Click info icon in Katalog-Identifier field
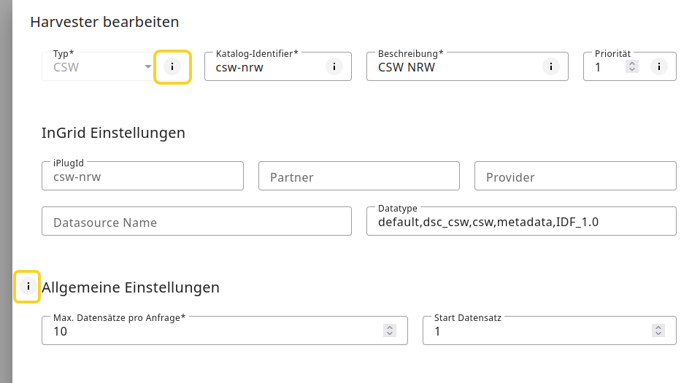This screenshot has width=700, height=383. click(x=334, y=67)
